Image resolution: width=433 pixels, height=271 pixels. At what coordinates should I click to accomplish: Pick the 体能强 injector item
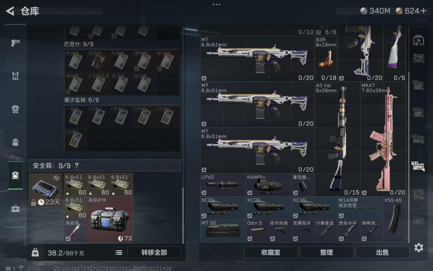pyautogui.click(x=75, y=231)
